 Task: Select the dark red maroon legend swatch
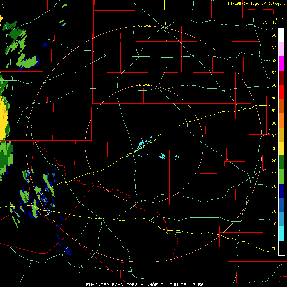pyautogui.click(x=282, y=78)
